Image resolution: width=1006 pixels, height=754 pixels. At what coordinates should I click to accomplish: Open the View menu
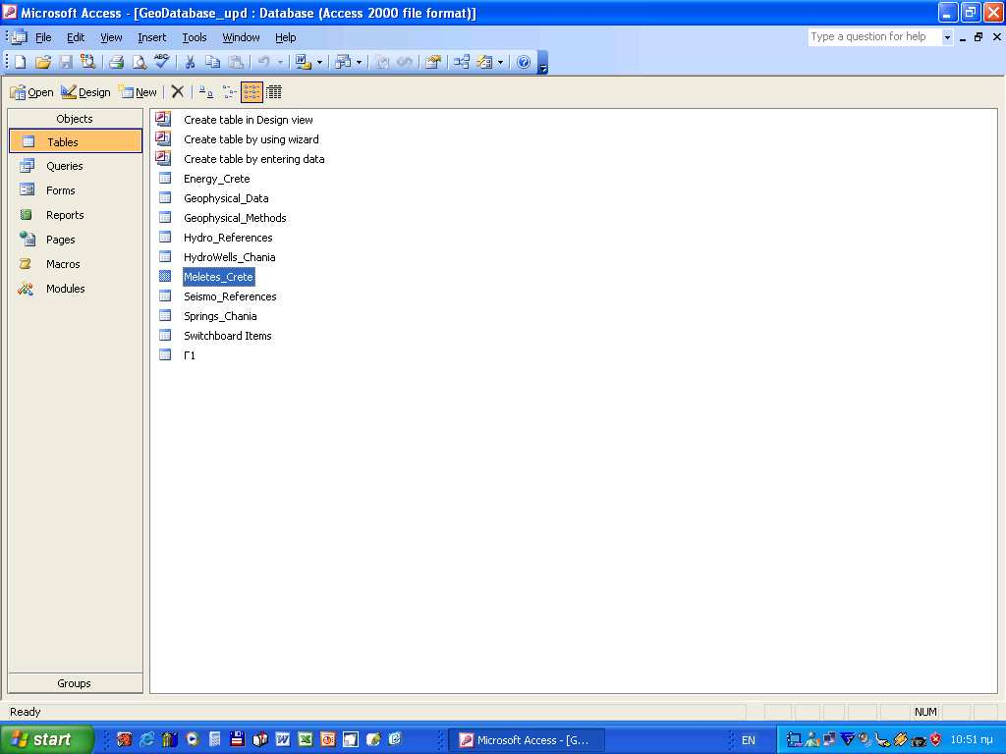[x=111, y=38]
